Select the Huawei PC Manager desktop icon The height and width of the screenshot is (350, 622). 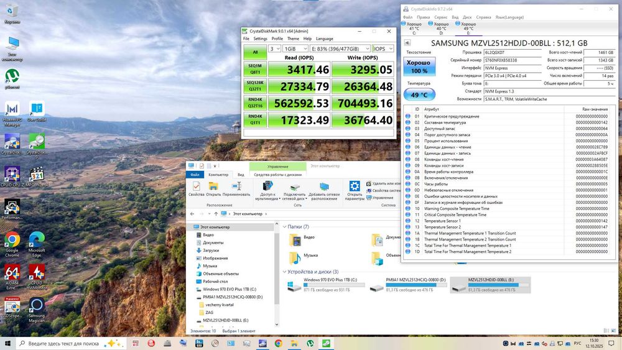[12, 114]
